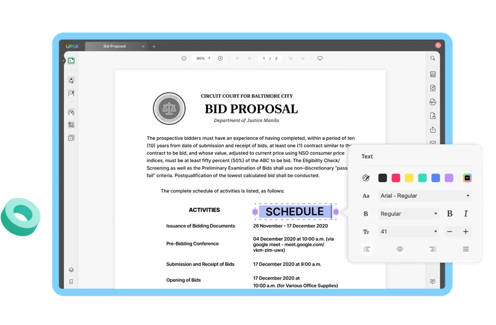The height and width of the screenshot is (325, 496).
Task: Select the crop pages tool
Action: (x=71, y=125)
